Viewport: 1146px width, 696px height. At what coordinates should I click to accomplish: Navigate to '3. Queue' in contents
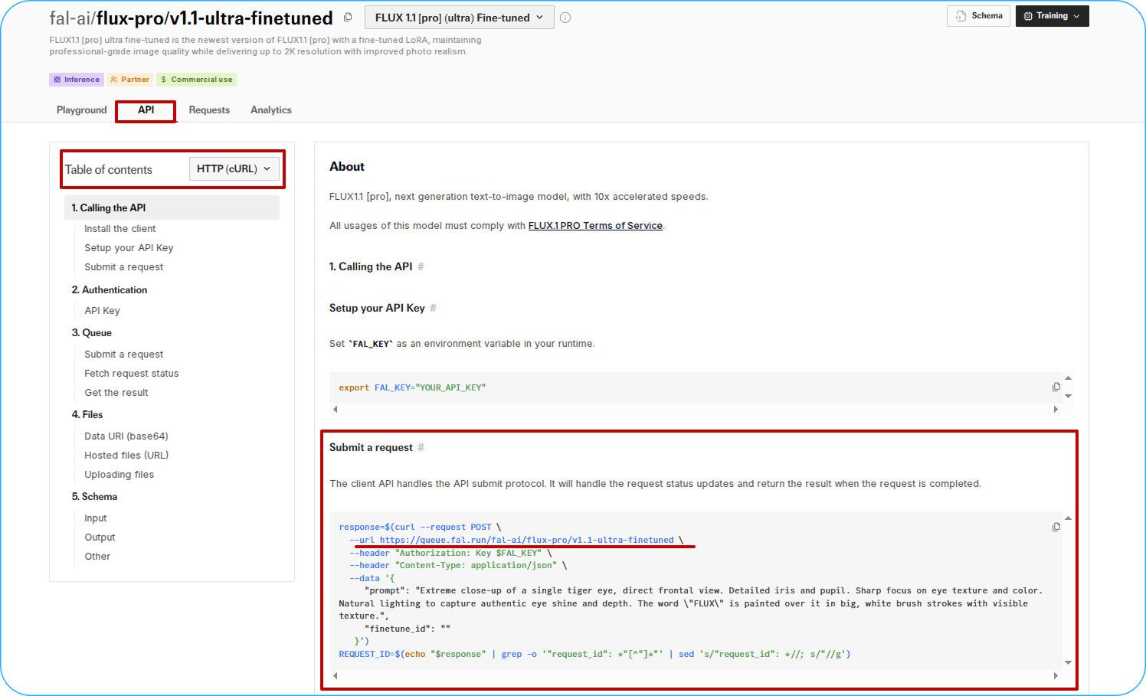92,333
